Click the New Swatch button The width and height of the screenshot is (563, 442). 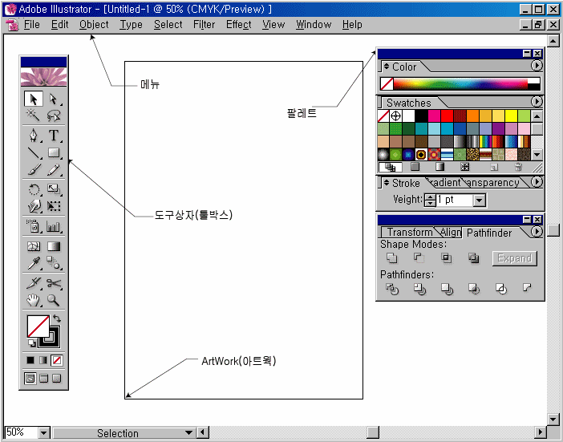pos(494,167)
